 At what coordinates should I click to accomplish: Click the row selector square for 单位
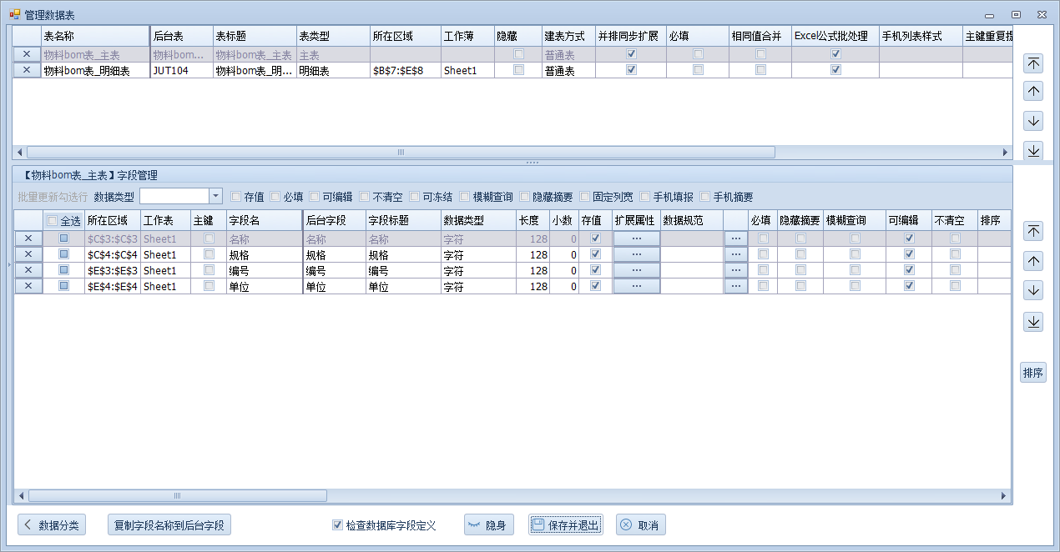(63, 286)
